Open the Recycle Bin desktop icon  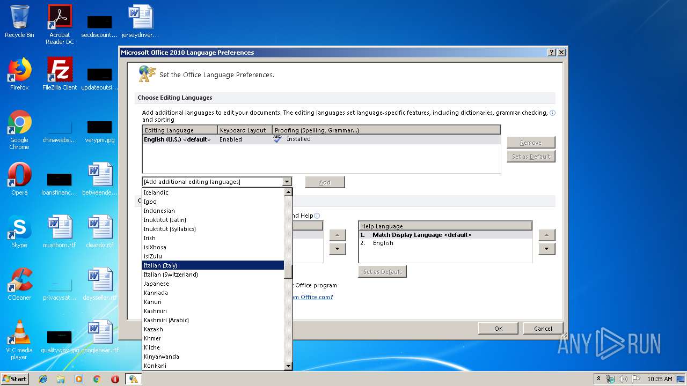point(19,21)
